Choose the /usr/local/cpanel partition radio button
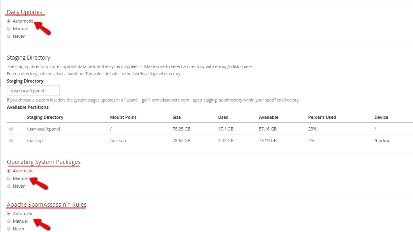The image size is (413, 232). [11, 129]
